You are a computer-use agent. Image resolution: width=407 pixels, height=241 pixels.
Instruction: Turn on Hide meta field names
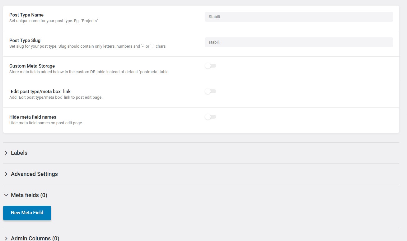(x=210, y=117)
